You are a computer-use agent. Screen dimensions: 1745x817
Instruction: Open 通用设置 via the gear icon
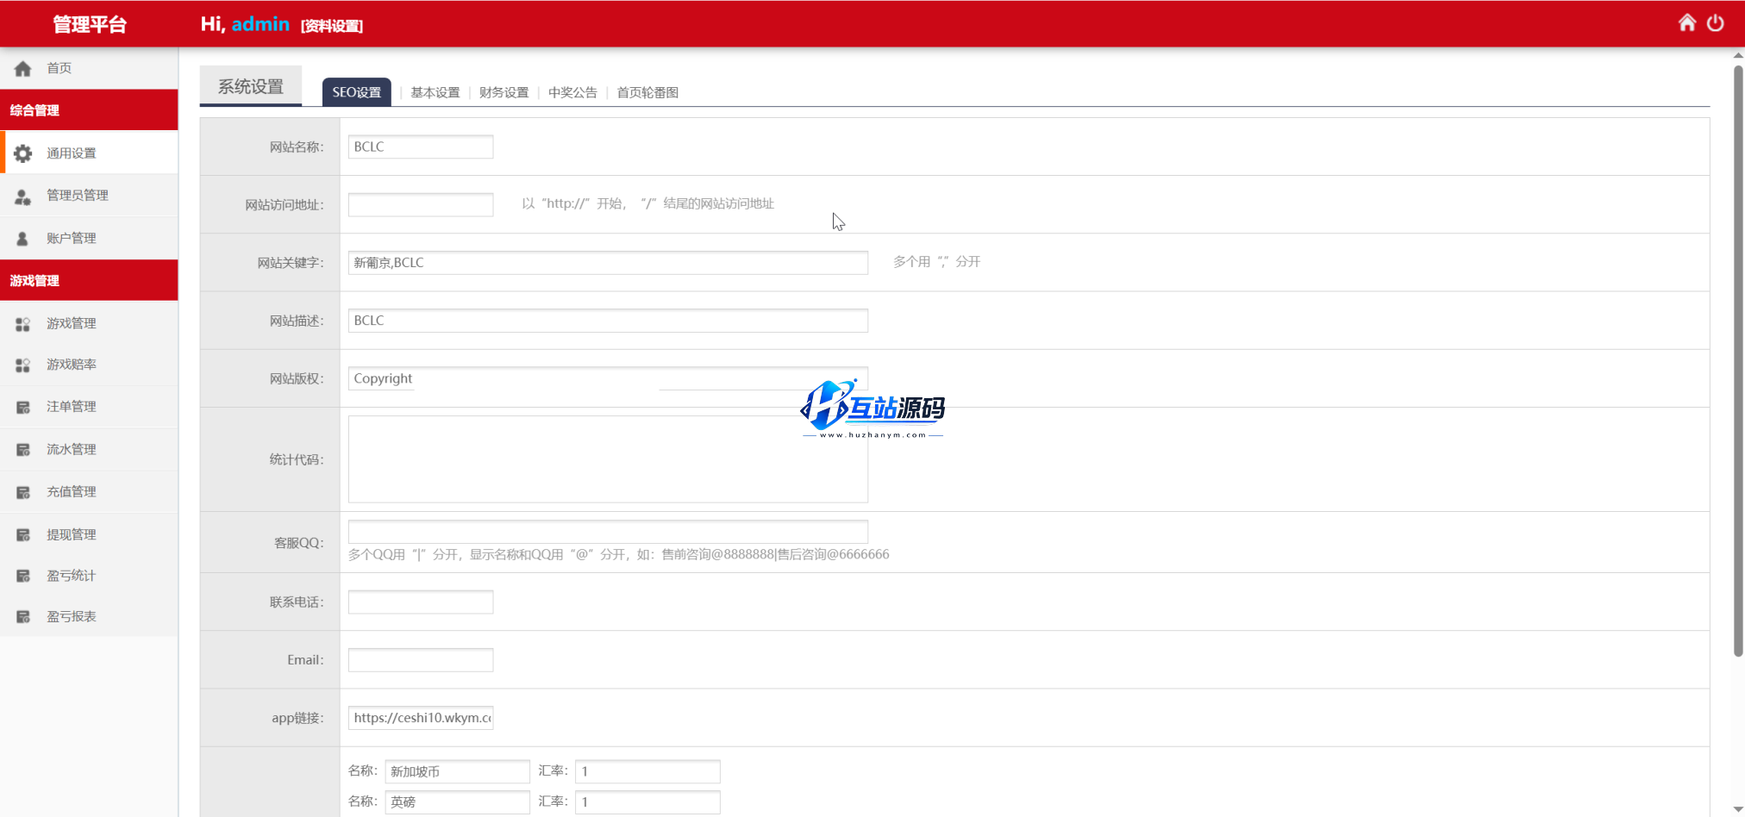point(22,153)
